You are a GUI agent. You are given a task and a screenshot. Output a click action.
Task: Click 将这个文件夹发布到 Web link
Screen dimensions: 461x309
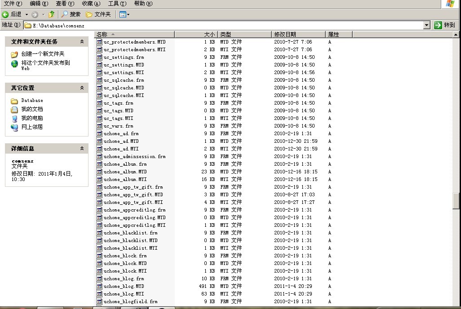click(x=45, y=65)
